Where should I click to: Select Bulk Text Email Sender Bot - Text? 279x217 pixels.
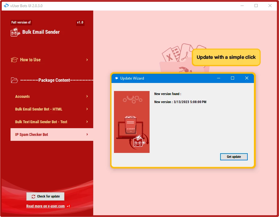(x=52, y=122)
